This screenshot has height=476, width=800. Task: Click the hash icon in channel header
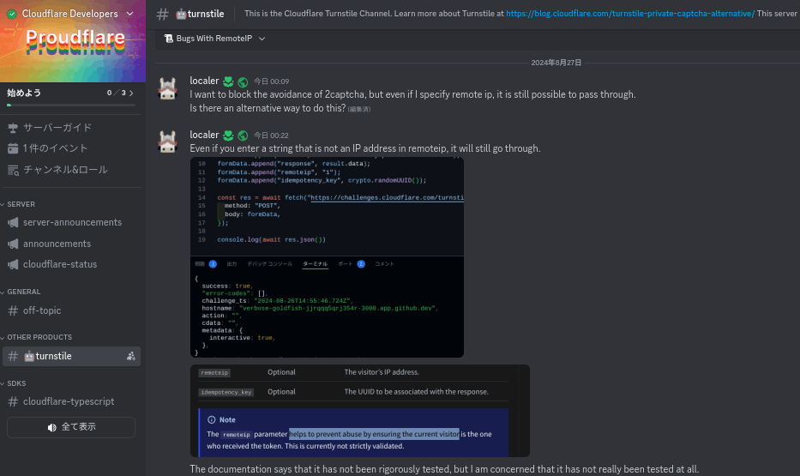click(x=162, y=14)
